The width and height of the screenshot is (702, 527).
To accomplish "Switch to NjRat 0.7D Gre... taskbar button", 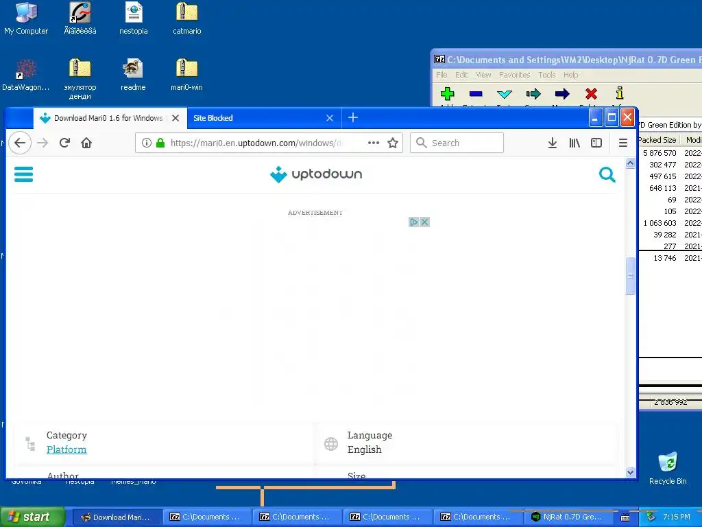I will point(568,517).
